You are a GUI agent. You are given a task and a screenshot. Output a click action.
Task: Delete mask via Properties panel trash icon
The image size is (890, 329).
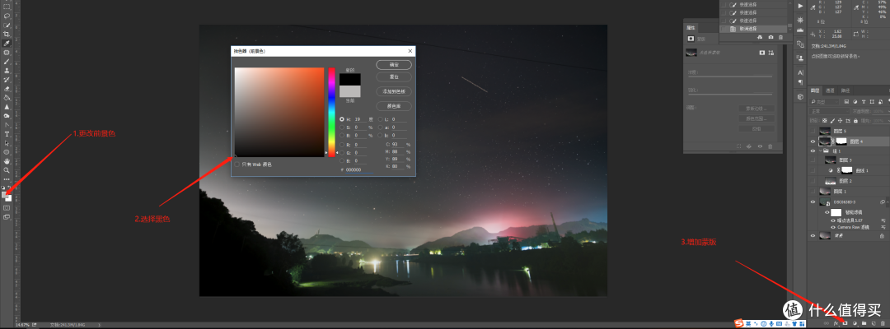click(x=771, y=146)
